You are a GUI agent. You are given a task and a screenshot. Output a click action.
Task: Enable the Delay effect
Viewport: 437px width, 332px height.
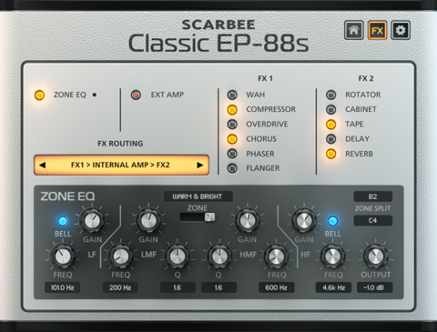[330, 139]
